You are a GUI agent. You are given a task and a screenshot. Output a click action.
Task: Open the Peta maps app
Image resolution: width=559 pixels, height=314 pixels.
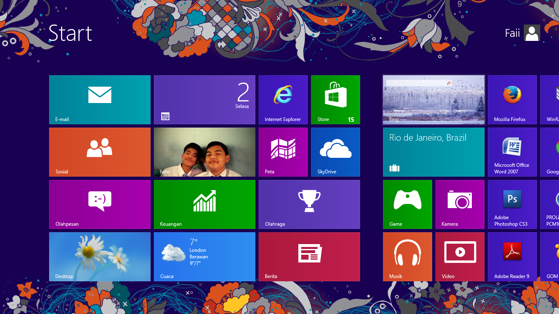(283, 152)
